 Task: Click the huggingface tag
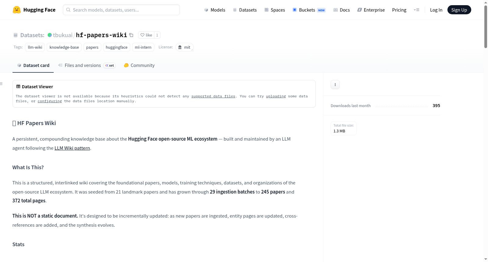(x=117, y=47)
